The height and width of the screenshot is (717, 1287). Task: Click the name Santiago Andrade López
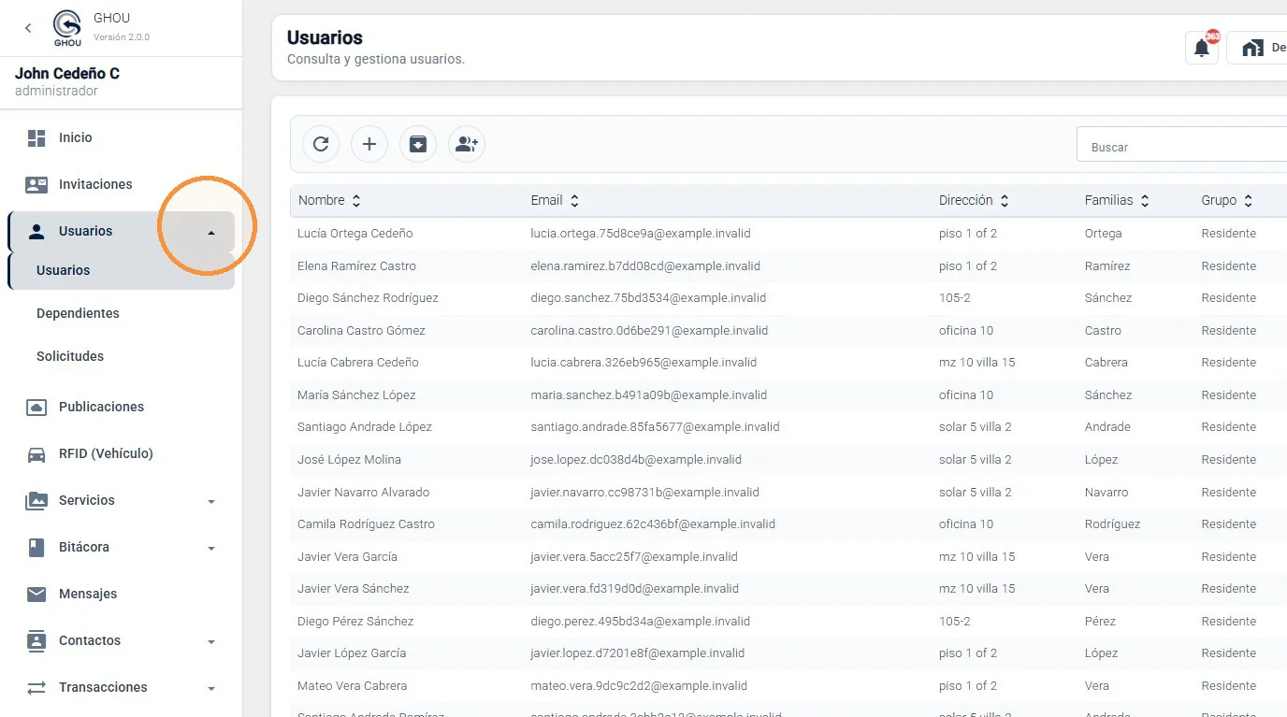pos(365,426)
